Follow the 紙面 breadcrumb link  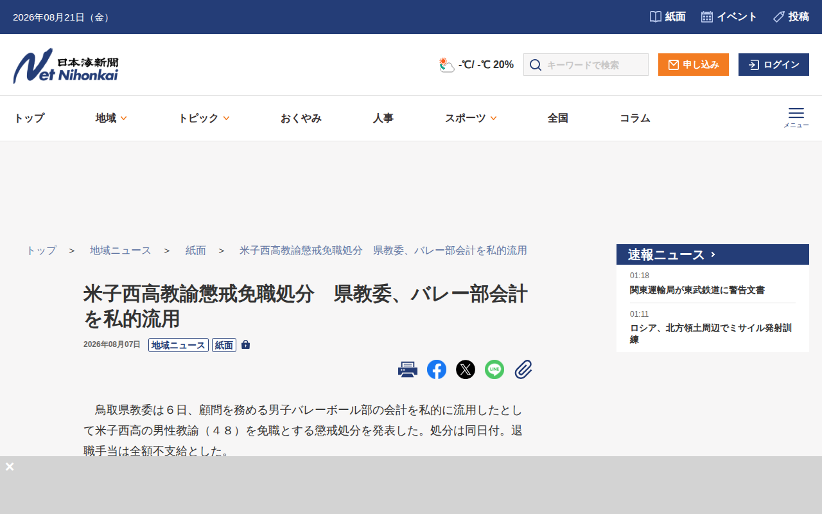point(196,251)
